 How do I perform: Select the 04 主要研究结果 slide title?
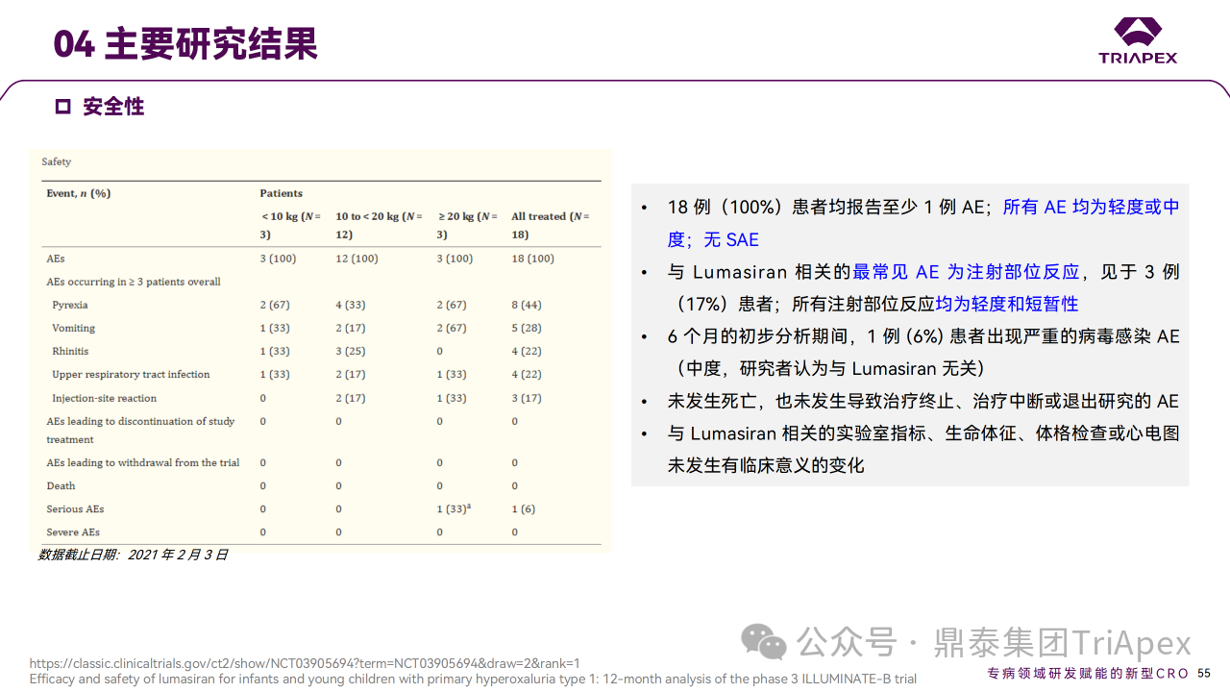click(185, 44)
